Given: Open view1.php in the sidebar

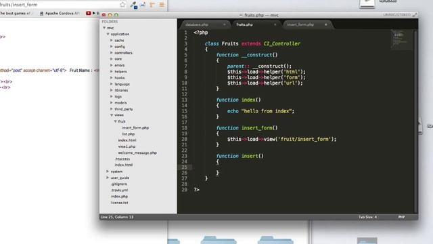Looking at the screenshot, I should (127, 146).
